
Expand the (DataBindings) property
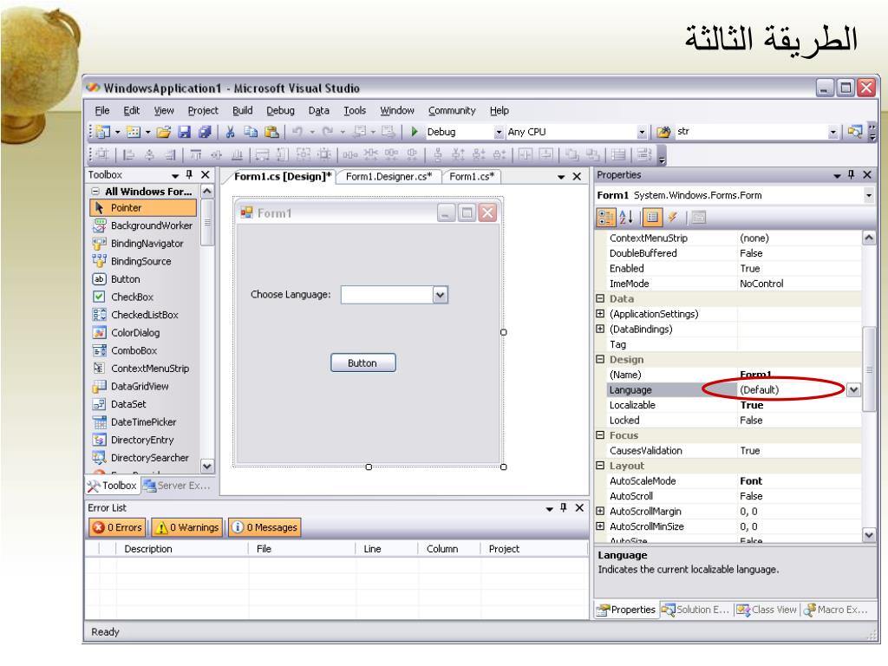click(600, 329)
